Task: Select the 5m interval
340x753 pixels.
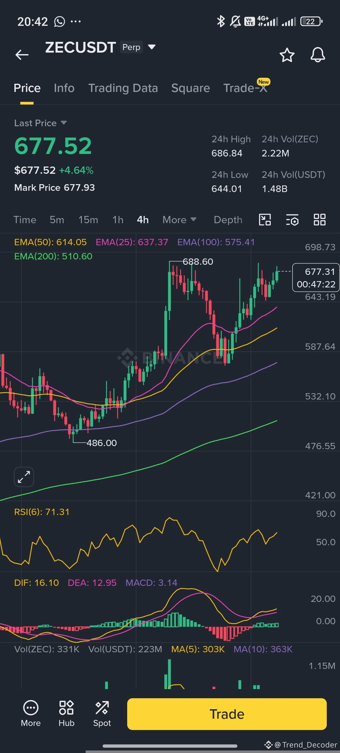Action: (57, 220)
